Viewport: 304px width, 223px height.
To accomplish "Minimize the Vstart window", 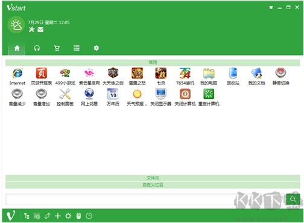I will [x=280, y=8].
